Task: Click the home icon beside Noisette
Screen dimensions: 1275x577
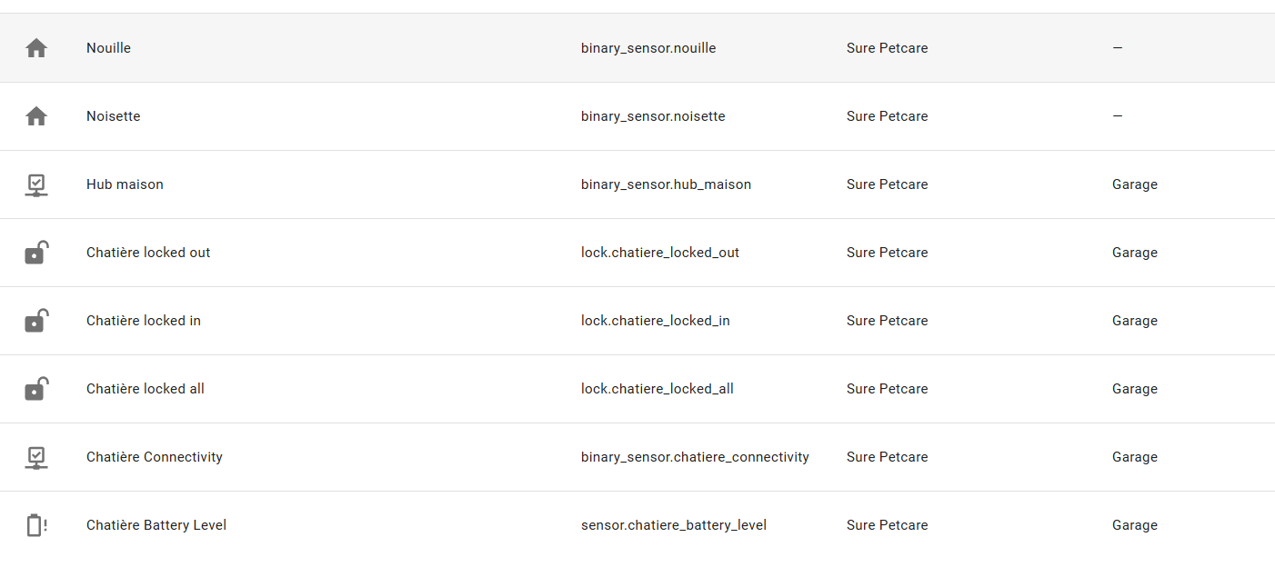Action: (x=36, y=116)
